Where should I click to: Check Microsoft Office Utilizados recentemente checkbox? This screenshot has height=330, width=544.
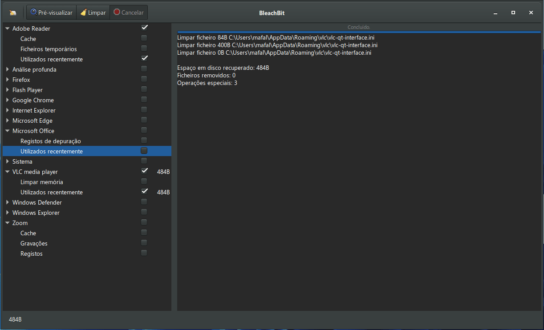(x=144, y=150)
